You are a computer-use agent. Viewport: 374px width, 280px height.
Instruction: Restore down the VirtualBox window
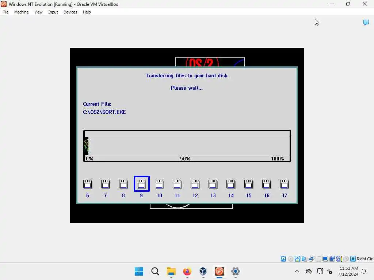(x=348, y=4)
